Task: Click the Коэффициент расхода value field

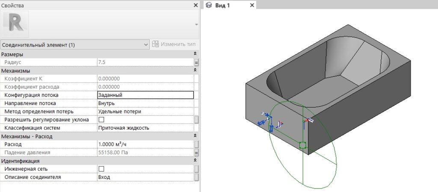Action: [145, 87]
